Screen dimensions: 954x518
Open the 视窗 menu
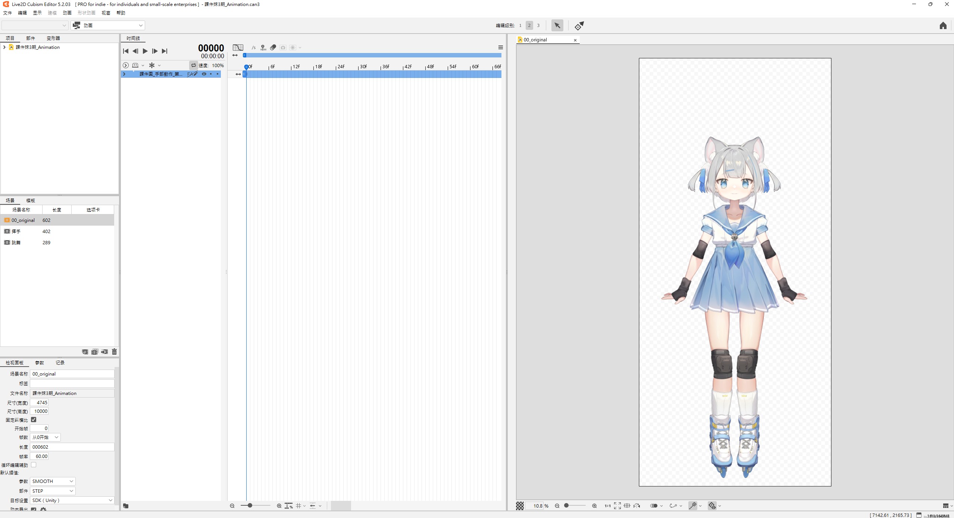[x=106, y=13]
